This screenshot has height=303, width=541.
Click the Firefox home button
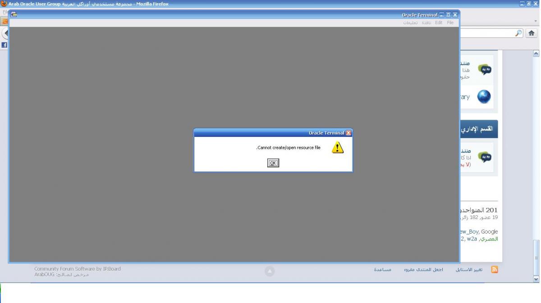click(x=532, y=33)
